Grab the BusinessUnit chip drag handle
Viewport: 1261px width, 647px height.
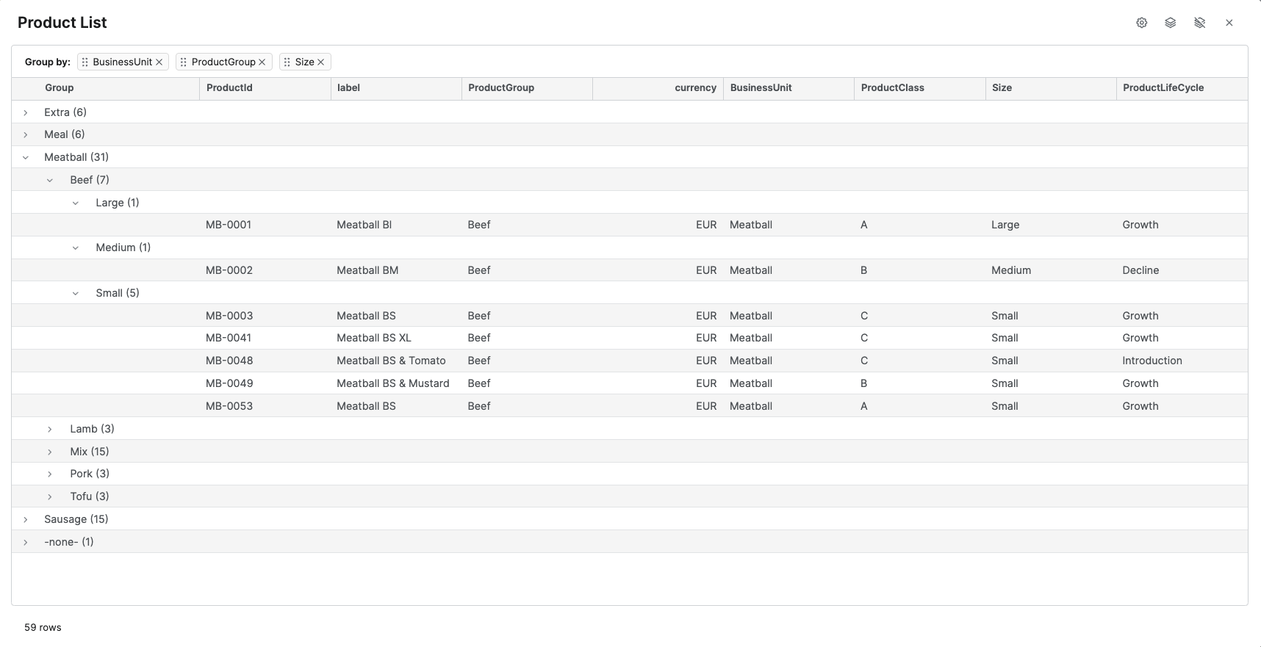(x=85, y=62)
